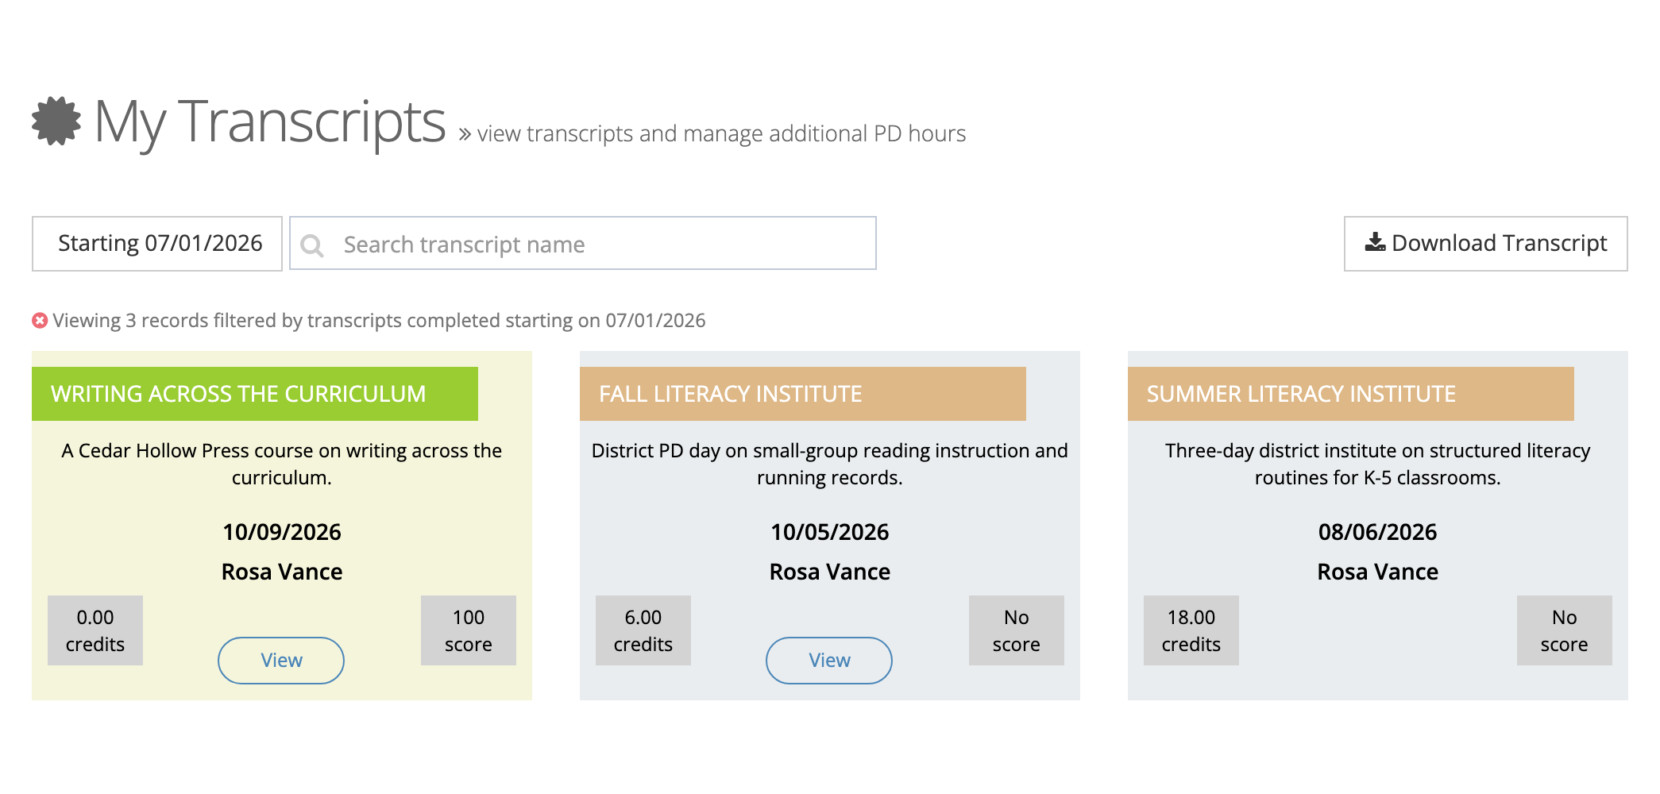Click the date 10/05/2026
Viewport: 1660px width, 794px height.
pos(830,532)
